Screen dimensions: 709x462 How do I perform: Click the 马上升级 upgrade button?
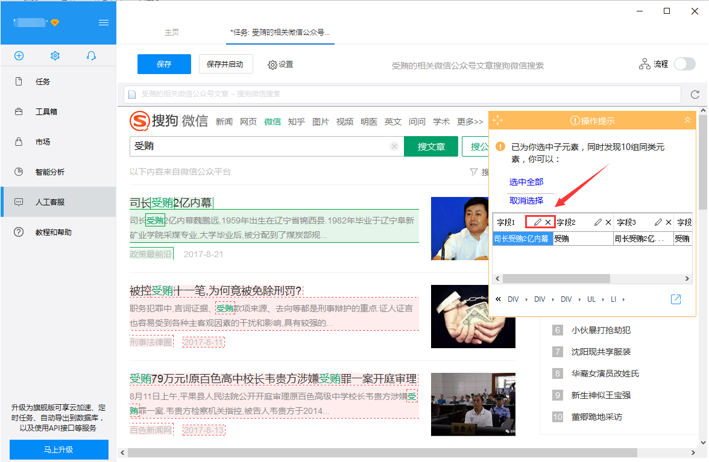58,449
